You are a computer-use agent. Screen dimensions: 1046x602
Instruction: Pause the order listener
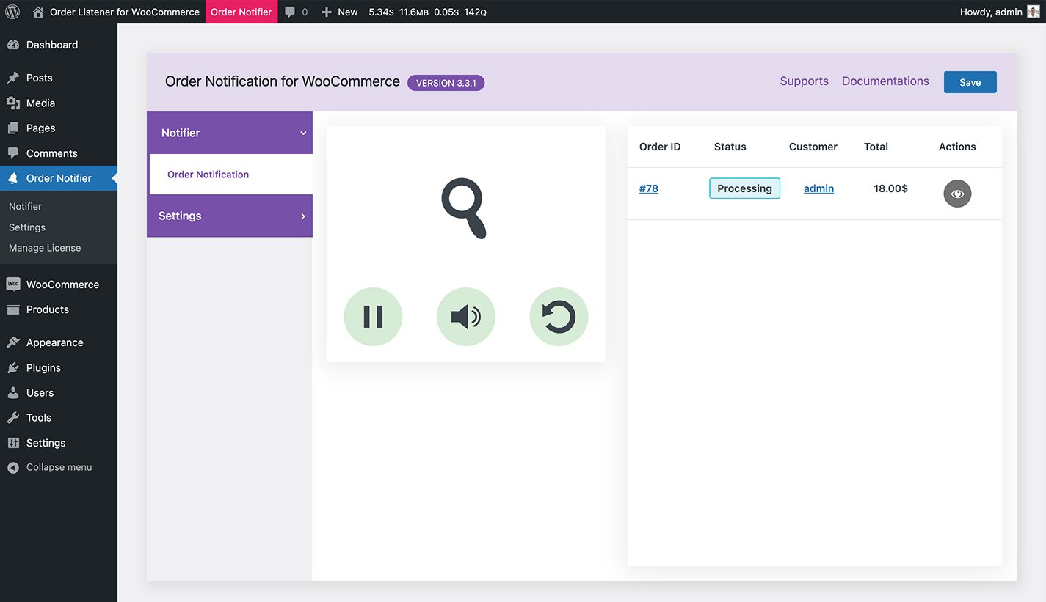(x=373, y=317)
